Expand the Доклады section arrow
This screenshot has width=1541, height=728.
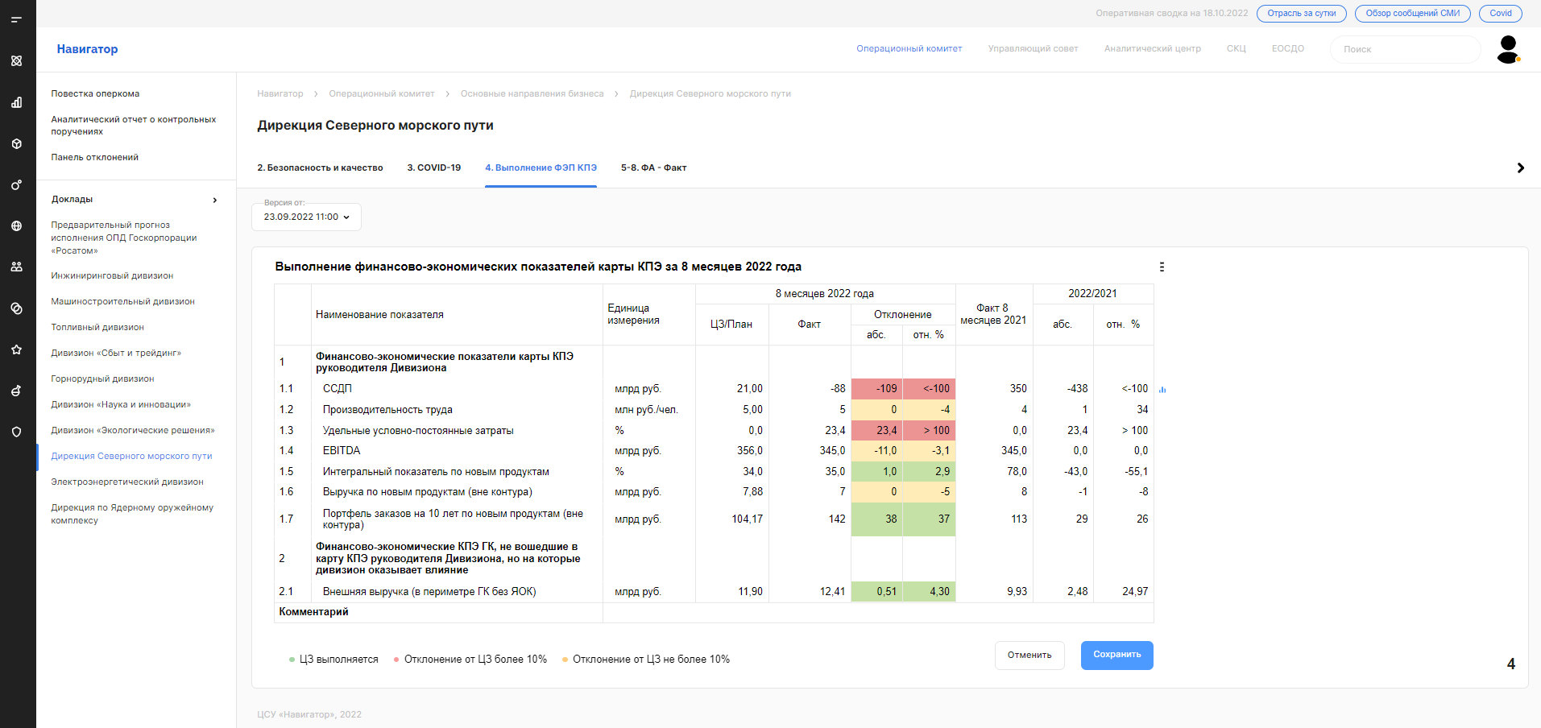click(214, 200)
